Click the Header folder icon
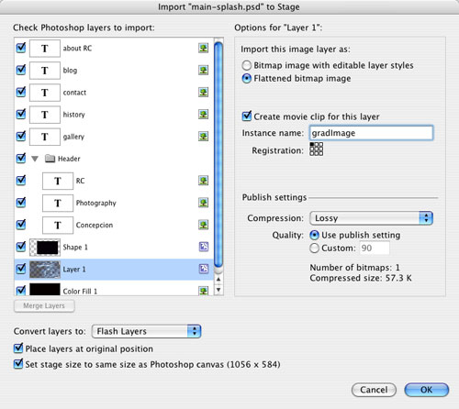The image size is (459, 409). [x=50, y=159]
